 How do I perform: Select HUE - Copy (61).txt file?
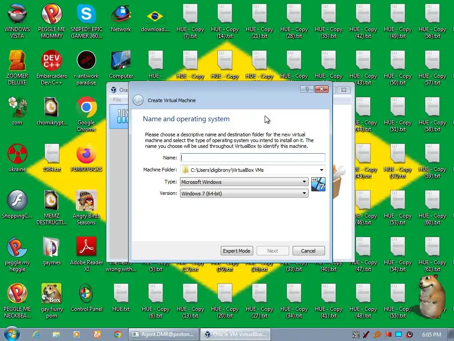tap(432, 254)
